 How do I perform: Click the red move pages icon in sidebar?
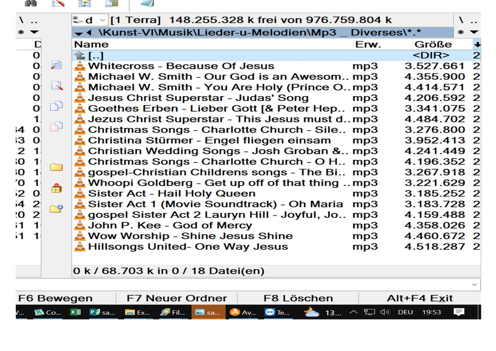click(56, 126)
